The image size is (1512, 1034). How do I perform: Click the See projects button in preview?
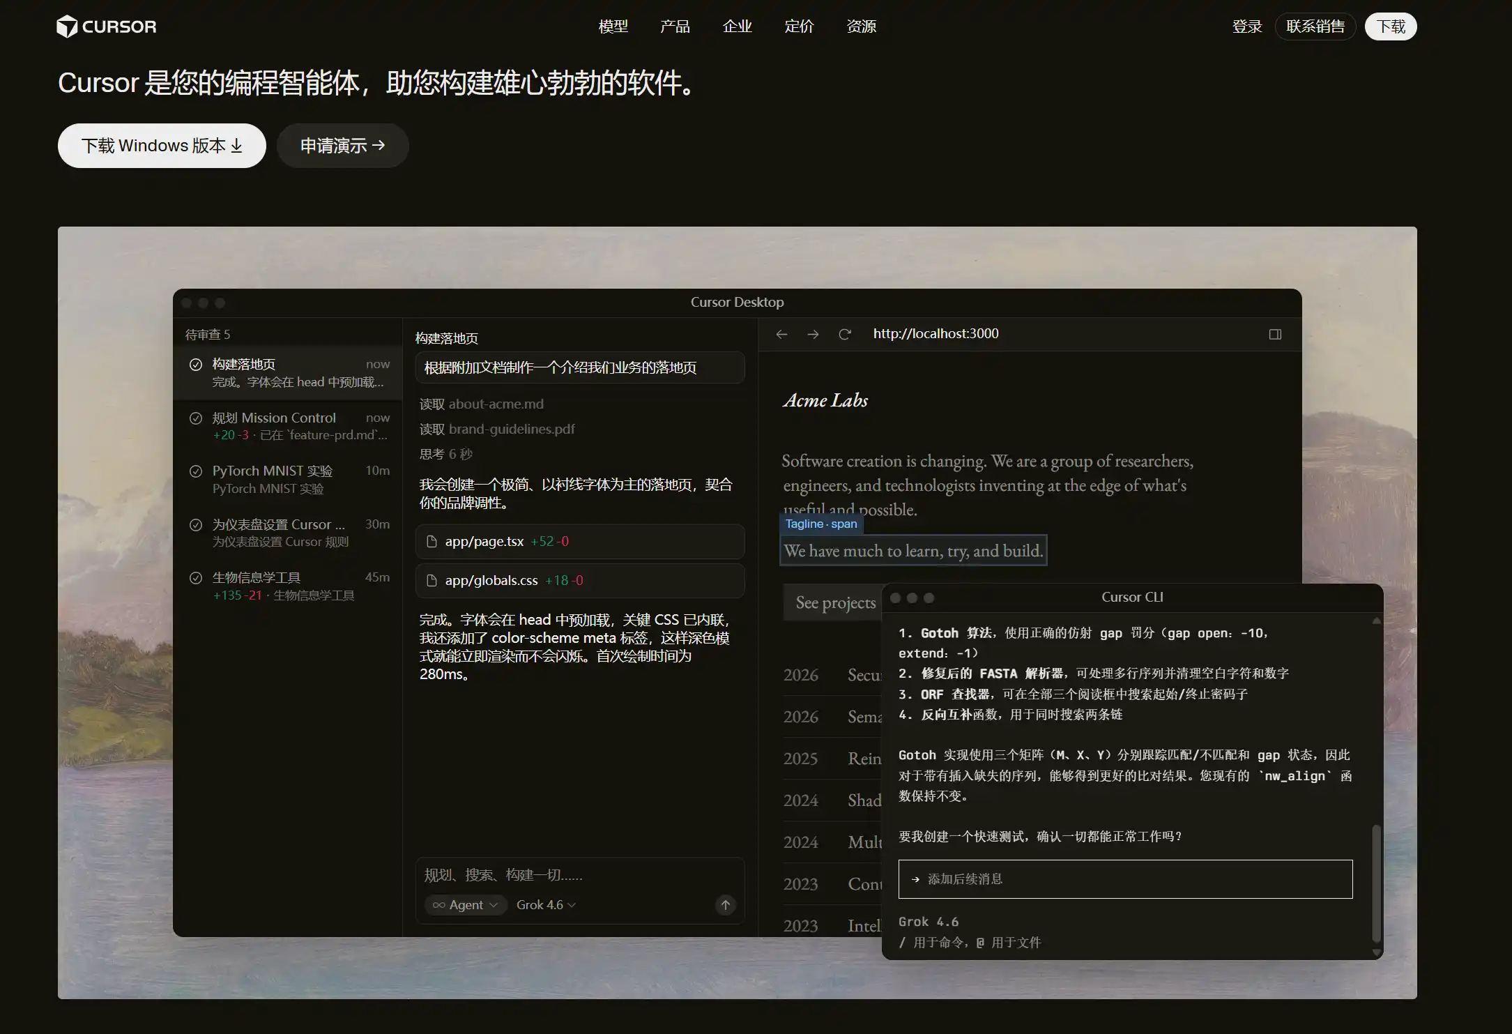834,602
